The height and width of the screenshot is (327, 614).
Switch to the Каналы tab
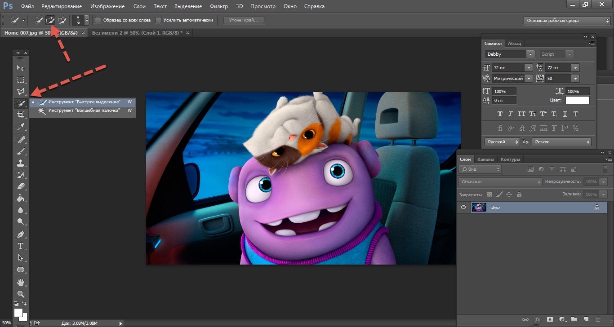click(485, 159)
